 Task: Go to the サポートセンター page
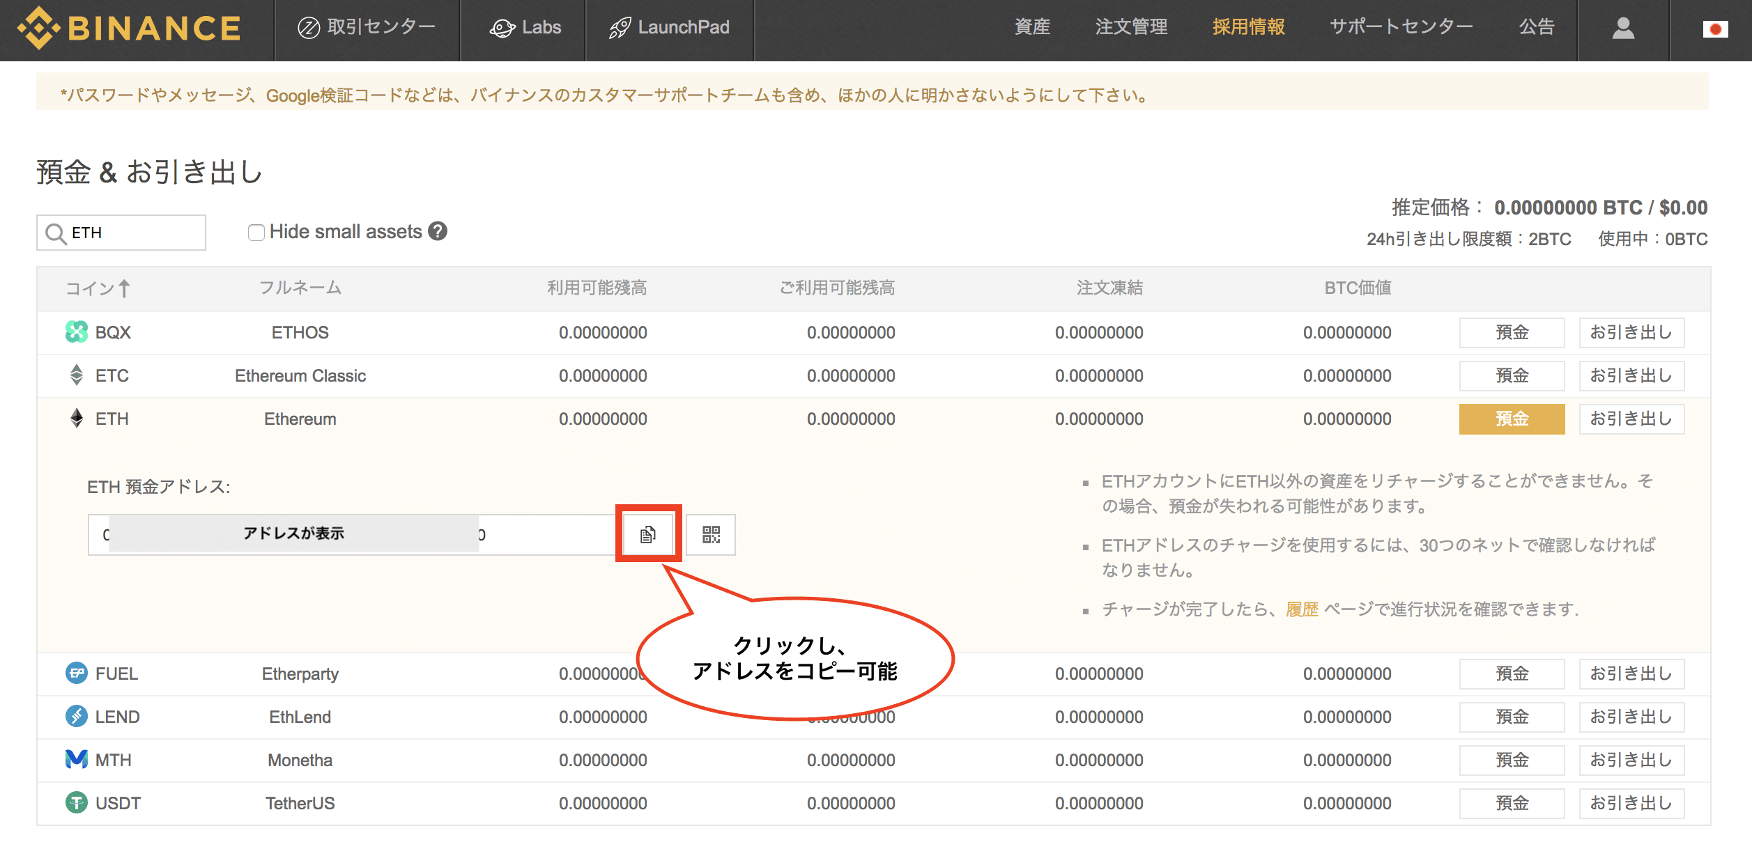pos(1401,26)
